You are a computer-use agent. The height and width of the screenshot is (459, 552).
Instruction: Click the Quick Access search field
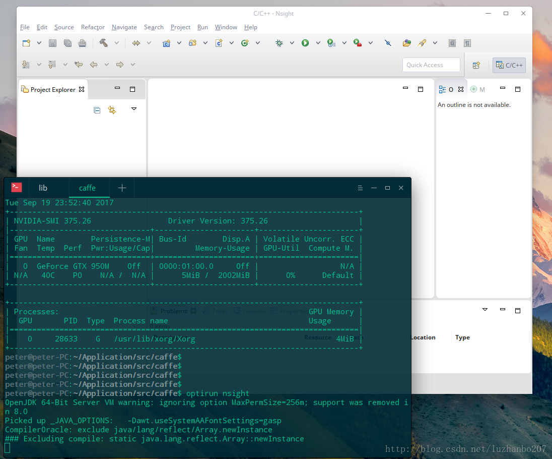[431, 65]
